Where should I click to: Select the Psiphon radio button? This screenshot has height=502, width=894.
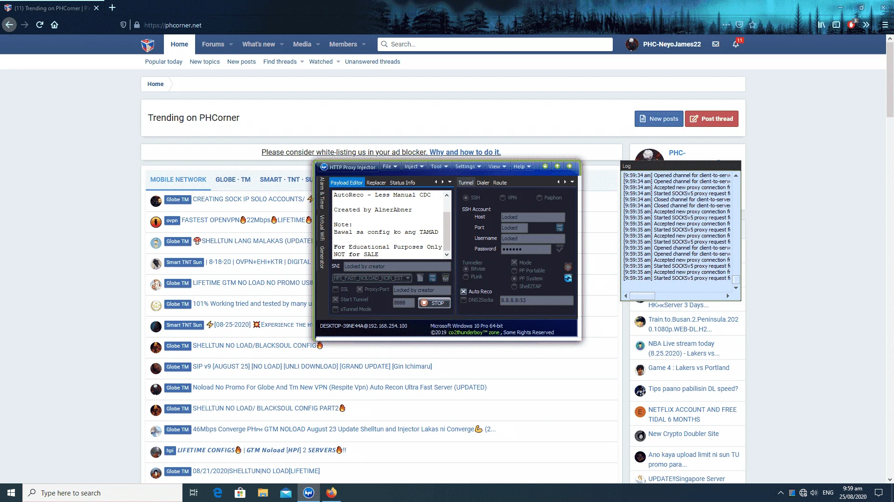click(x=539, y=198)
